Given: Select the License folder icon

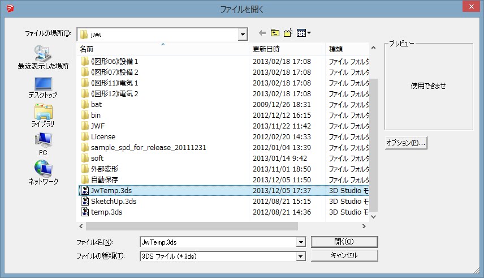Looking at the screenshot, I should pos(85,136).
